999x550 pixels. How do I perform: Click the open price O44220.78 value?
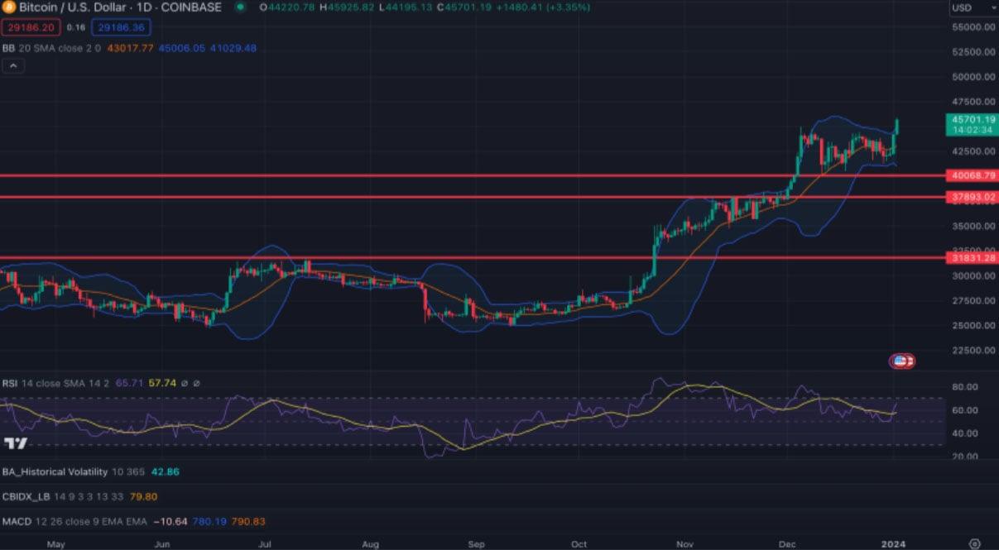(x=288, y=7)
